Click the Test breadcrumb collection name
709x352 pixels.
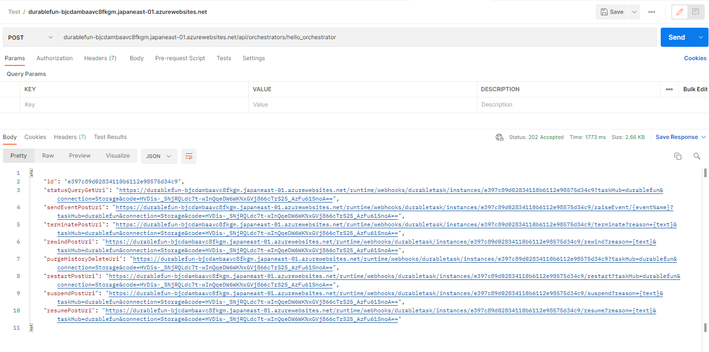click(x=14, y=12)
